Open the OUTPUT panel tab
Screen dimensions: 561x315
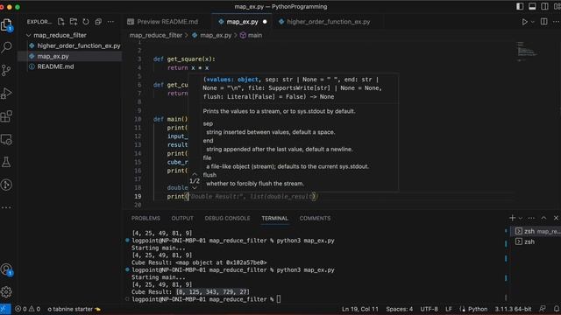[x=182, y=218]
